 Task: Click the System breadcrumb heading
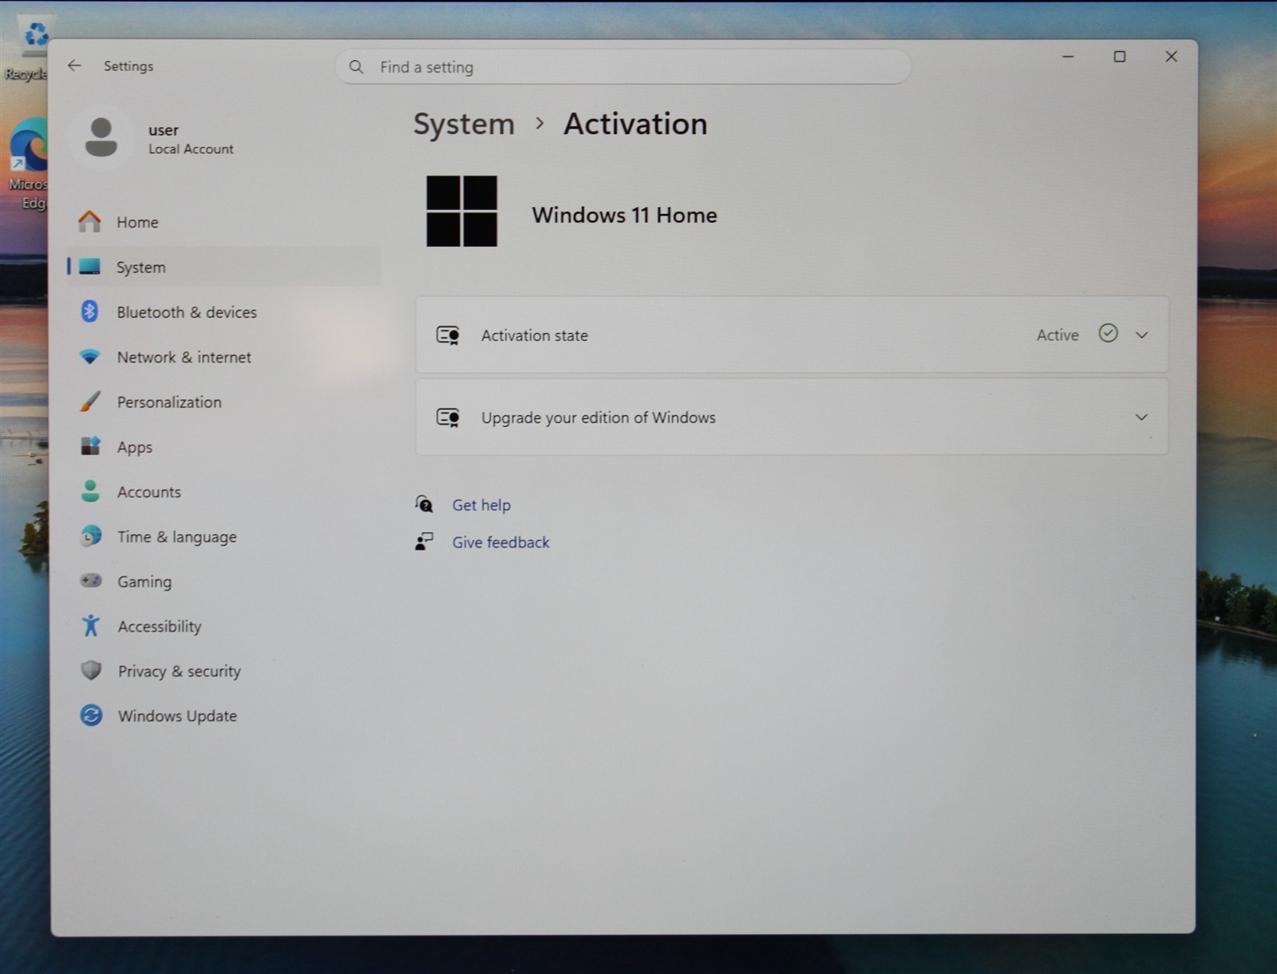coord(464,124)
